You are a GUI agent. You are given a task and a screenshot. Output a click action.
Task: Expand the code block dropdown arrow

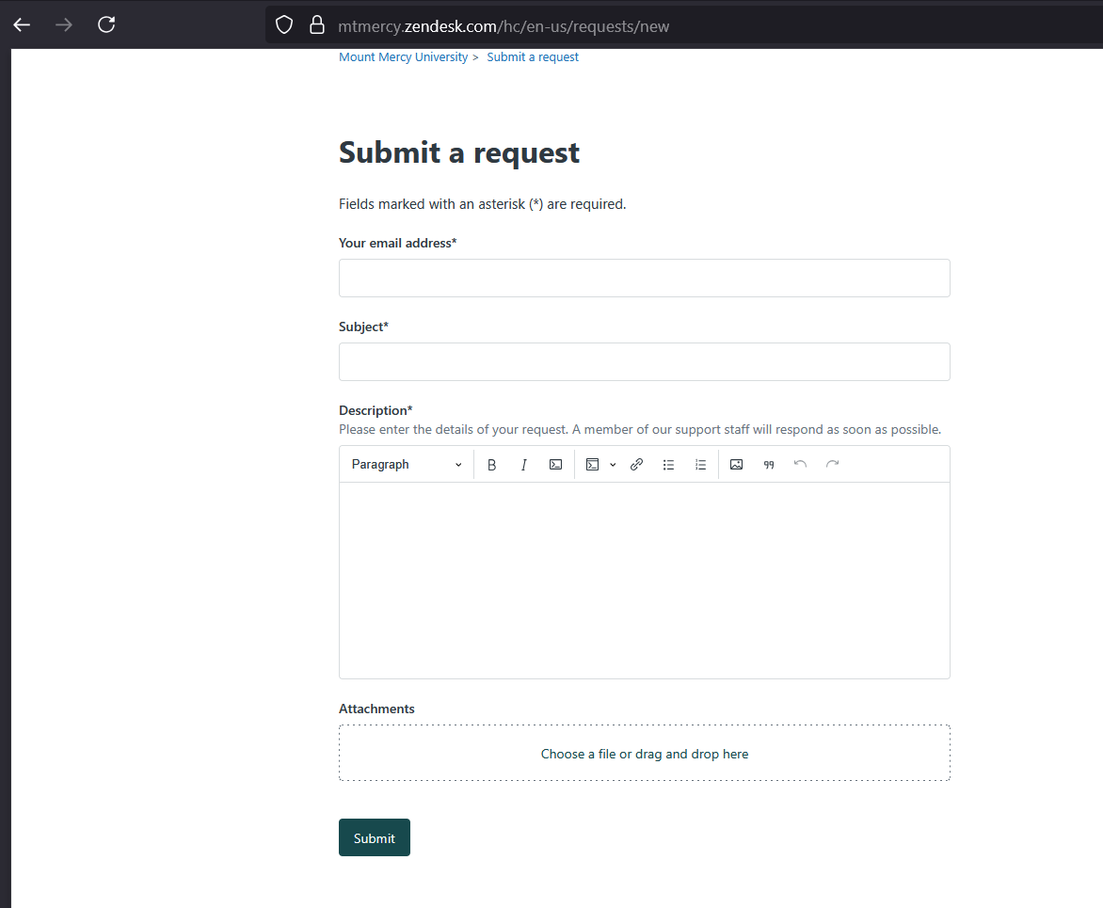point(613,465)
